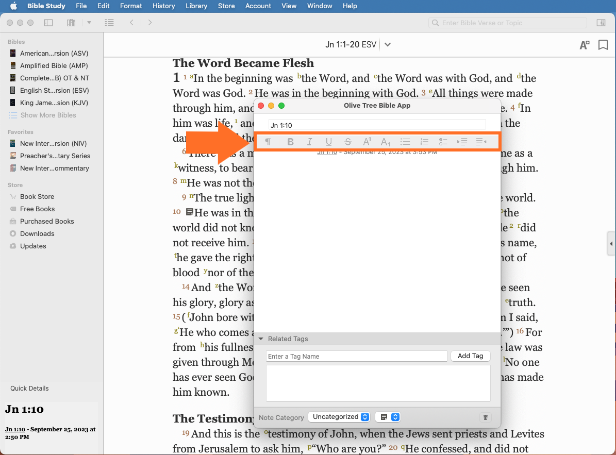Click the bookmark icon above the Bible text
The image size is (616, 455).
point(603,45)
